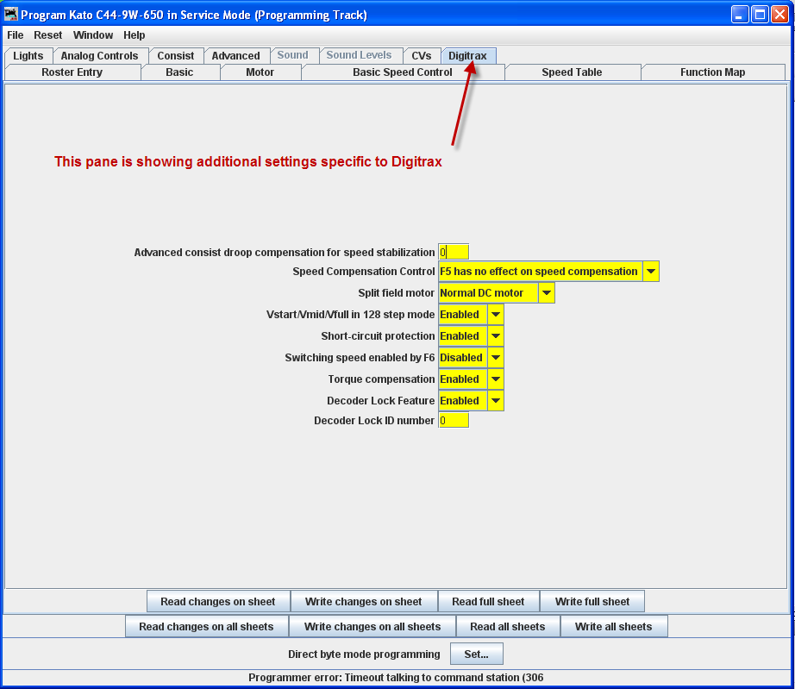Image resolution: width=795 pixels, height=689 pixels.
Task: Open the Window menu
Action: point(92,34)
